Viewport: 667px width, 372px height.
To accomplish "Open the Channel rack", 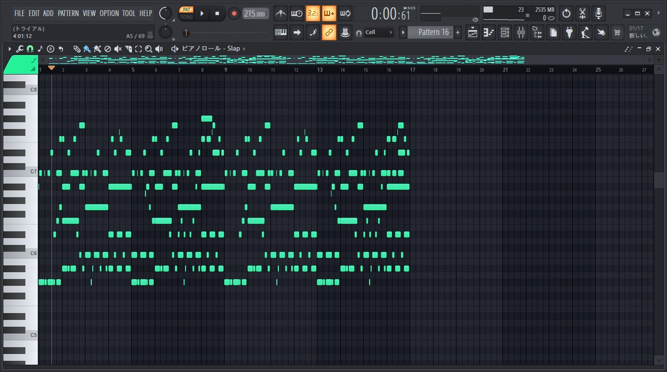I will pyautogui.click(x=505, y=33).
